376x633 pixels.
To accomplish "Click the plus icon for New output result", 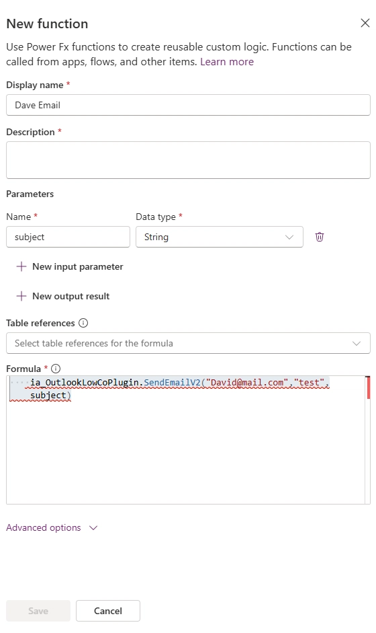I will (21, 296).
